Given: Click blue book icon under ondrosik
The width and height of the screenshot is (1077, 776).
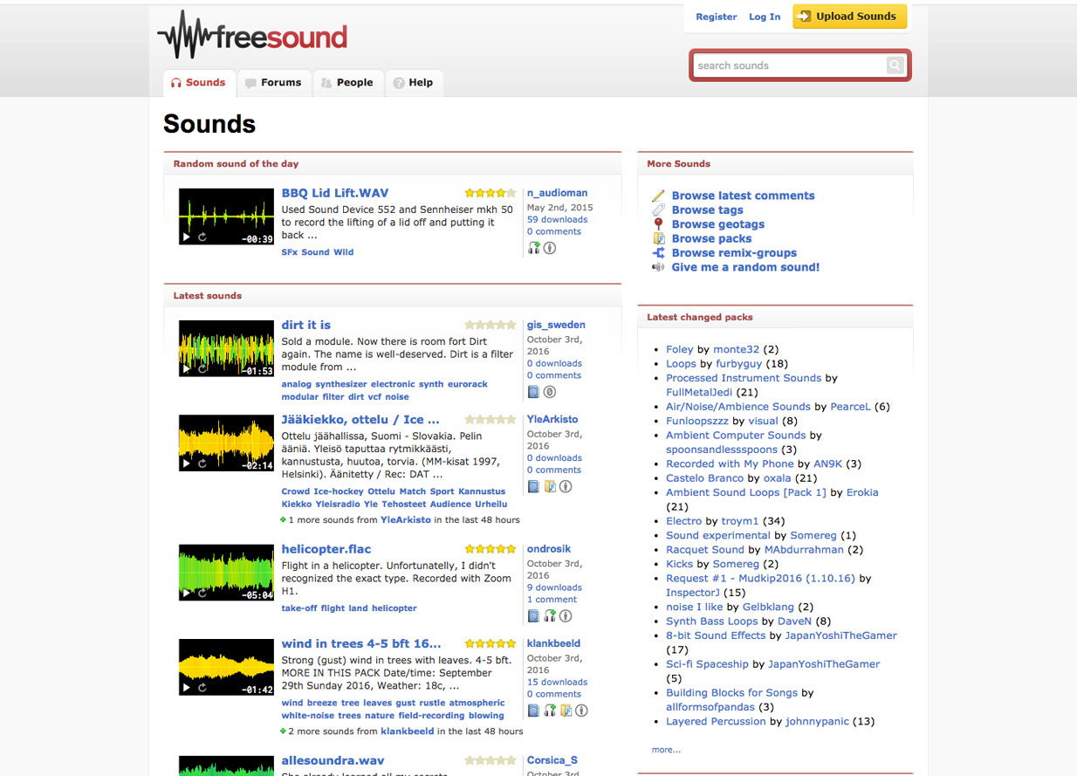Looking at the screenshot, I should (x=533, y=616).
